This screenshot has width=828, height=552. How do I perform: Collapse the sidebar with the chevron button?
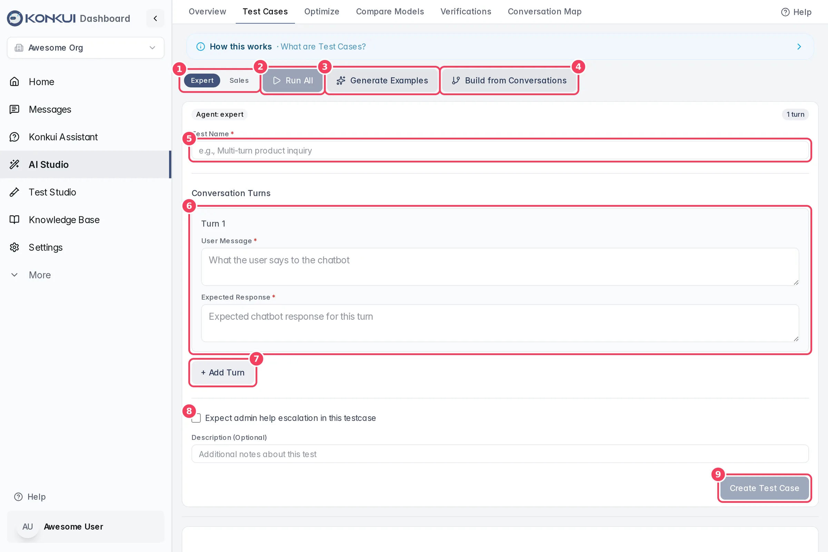pos(155,18)
